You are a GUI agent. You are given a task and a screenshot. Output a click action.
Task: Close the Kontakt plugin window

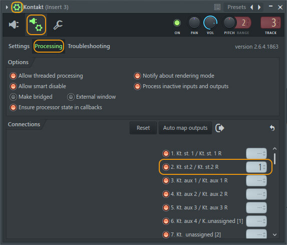point(280,8)
